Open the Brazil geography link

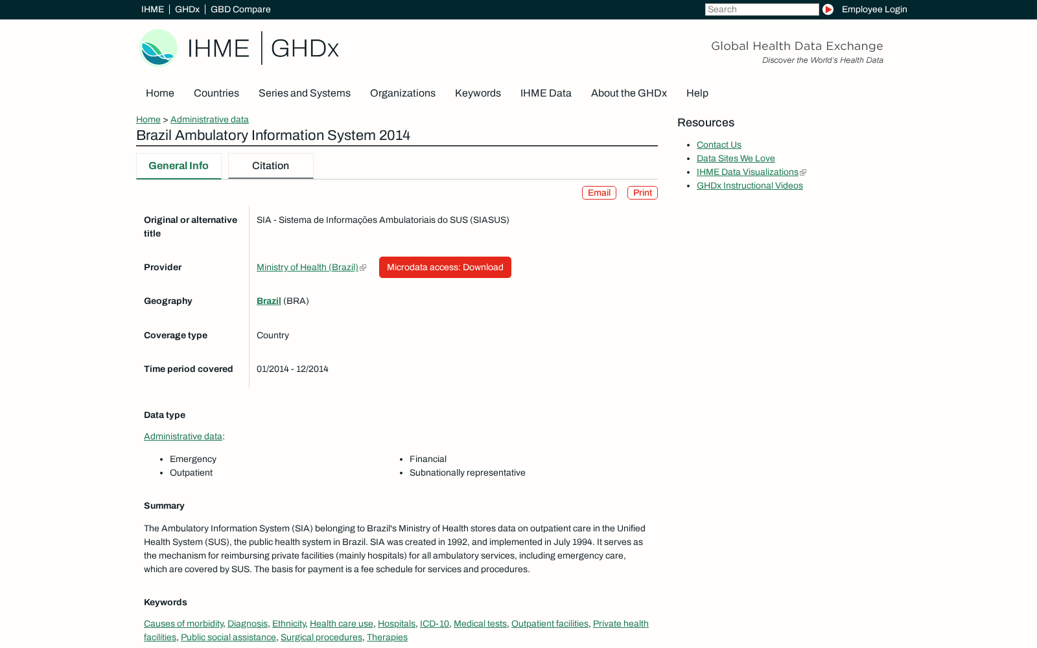click(x=268, y=301)
